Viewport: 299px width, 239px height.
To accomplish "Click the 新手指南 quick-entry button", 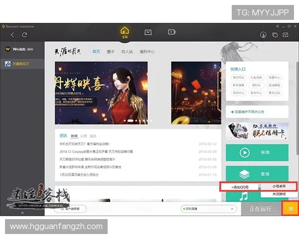I will (x=238, y=85).
